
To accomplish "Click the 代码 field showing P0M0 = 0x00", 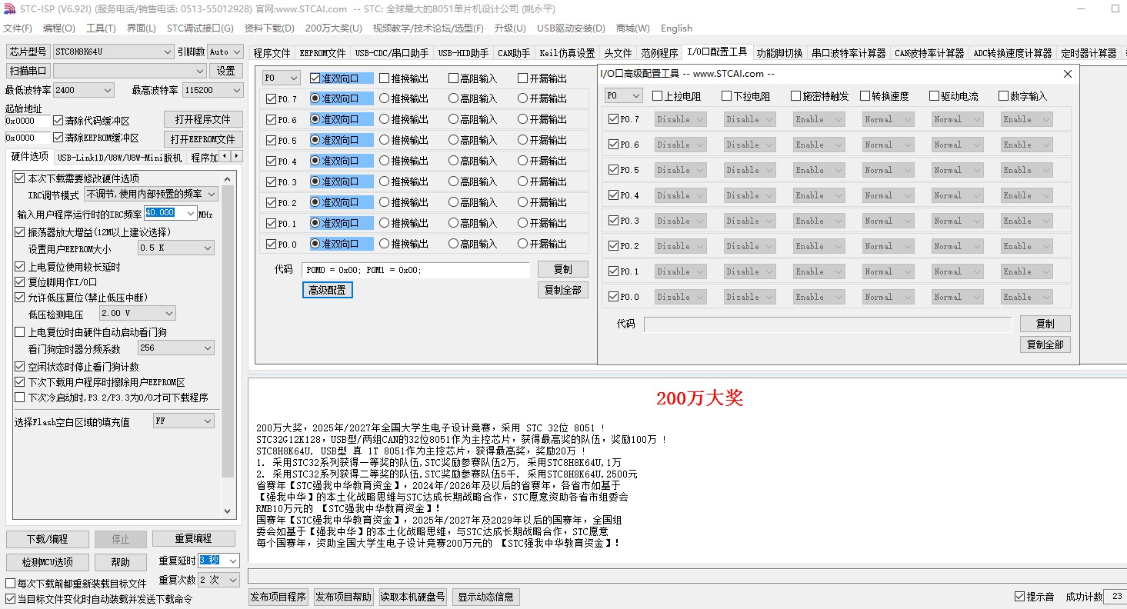I will [x=415, y=270].
